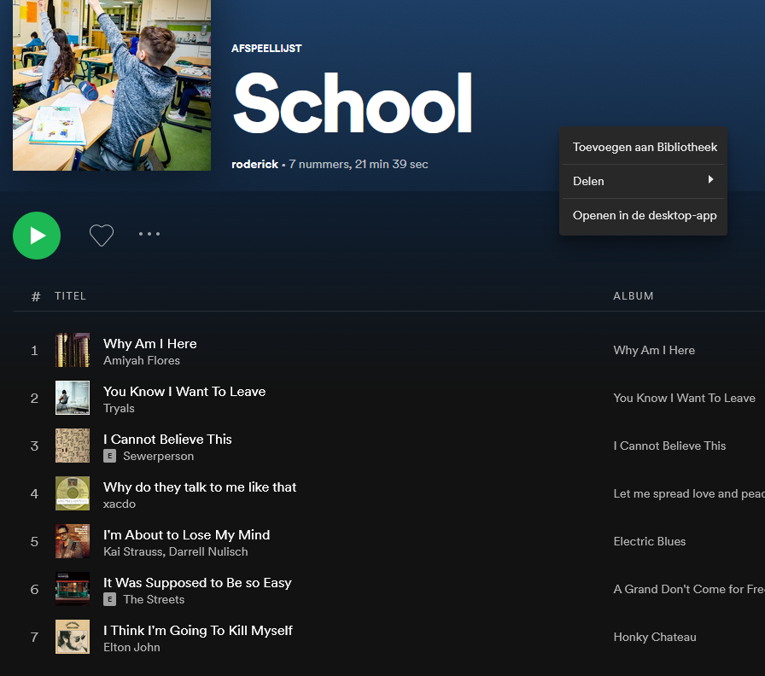Play the School playlist with green button

37,235
